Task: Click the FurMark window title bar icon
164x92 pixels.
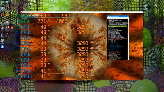Action: [22, 12]
